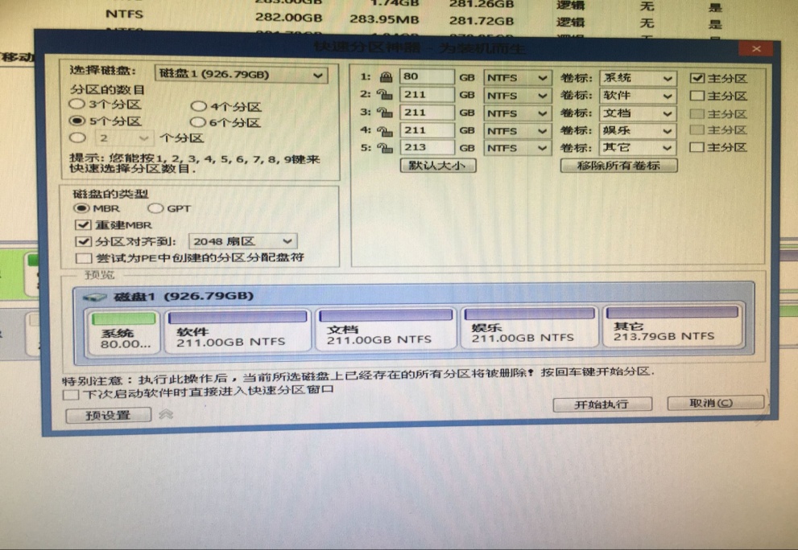
Task: Check 主分区 for partition 2
Action: coord(697,96)
